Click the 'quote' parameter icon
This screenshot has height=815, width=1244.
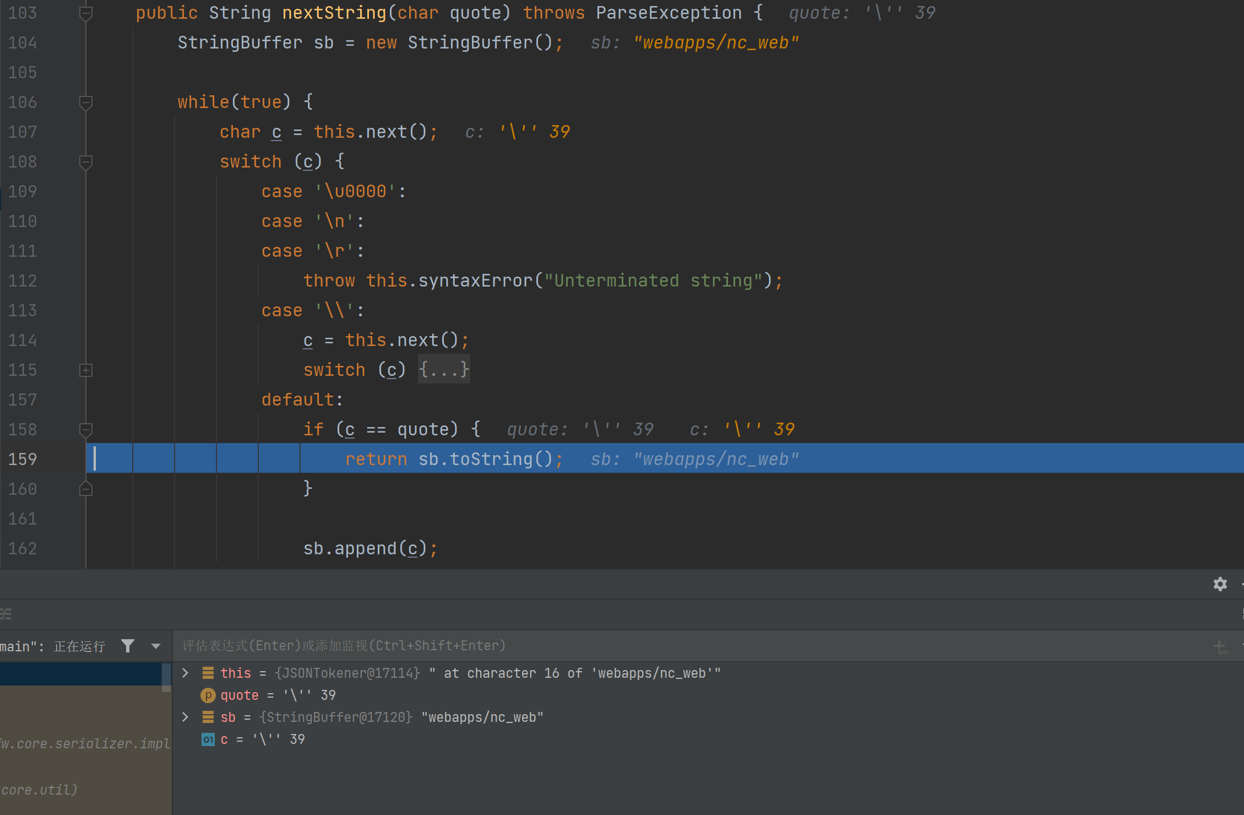[208, 695]
